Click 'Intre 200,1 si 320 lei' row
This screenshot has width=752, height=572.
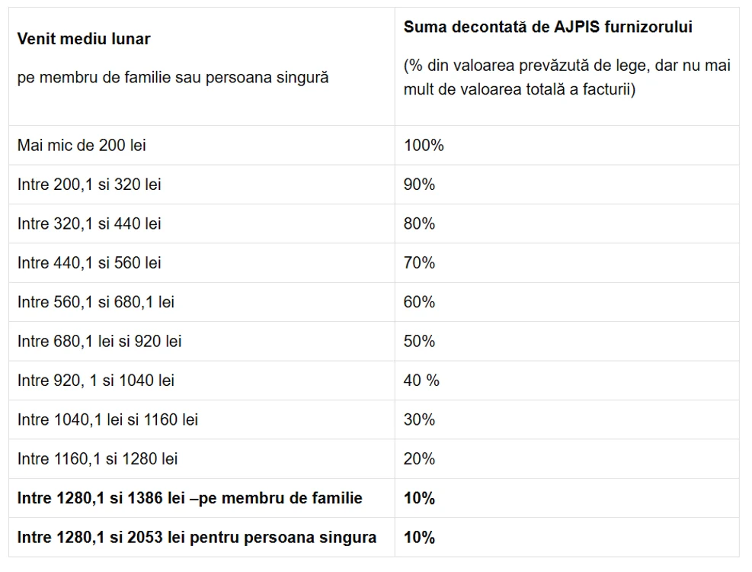374,185
